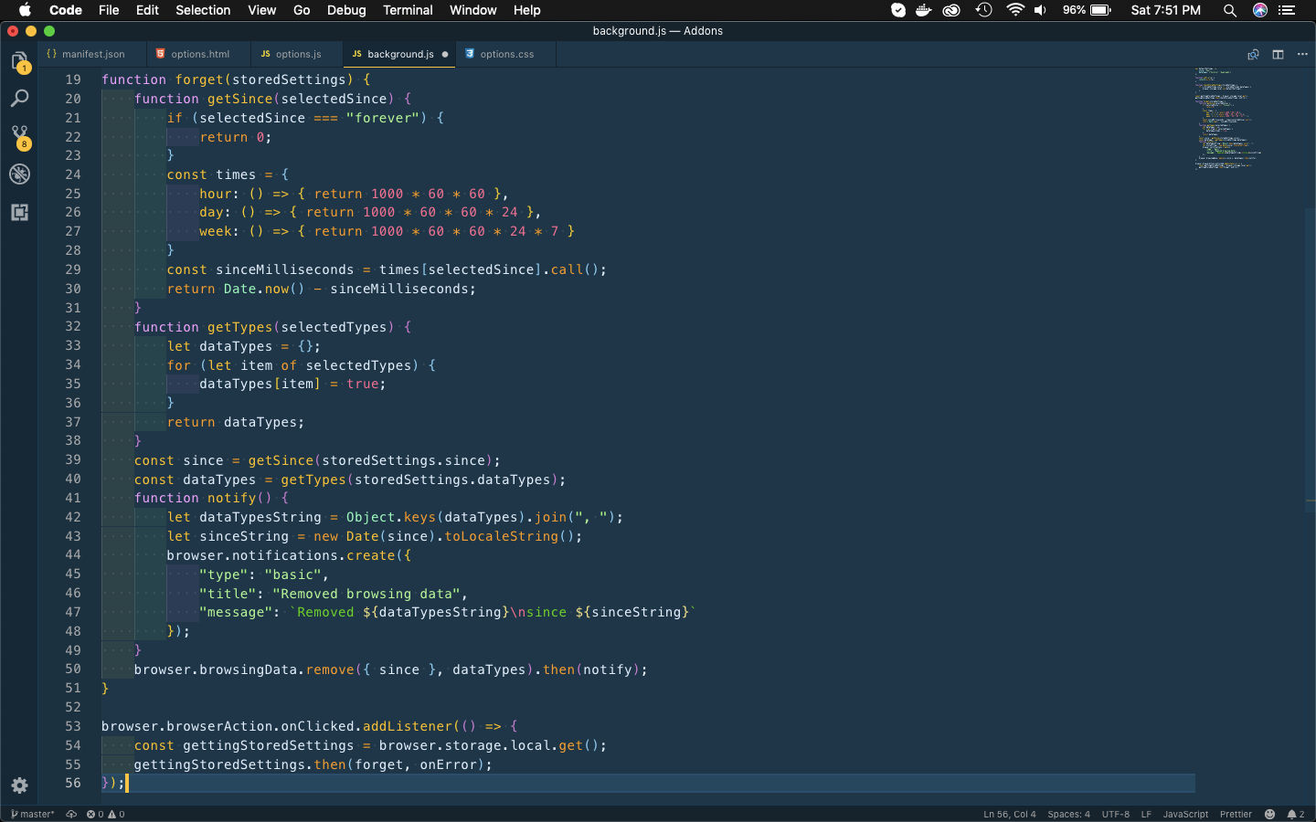
Task: Open the Code application menu
Action: coord(66,10)
